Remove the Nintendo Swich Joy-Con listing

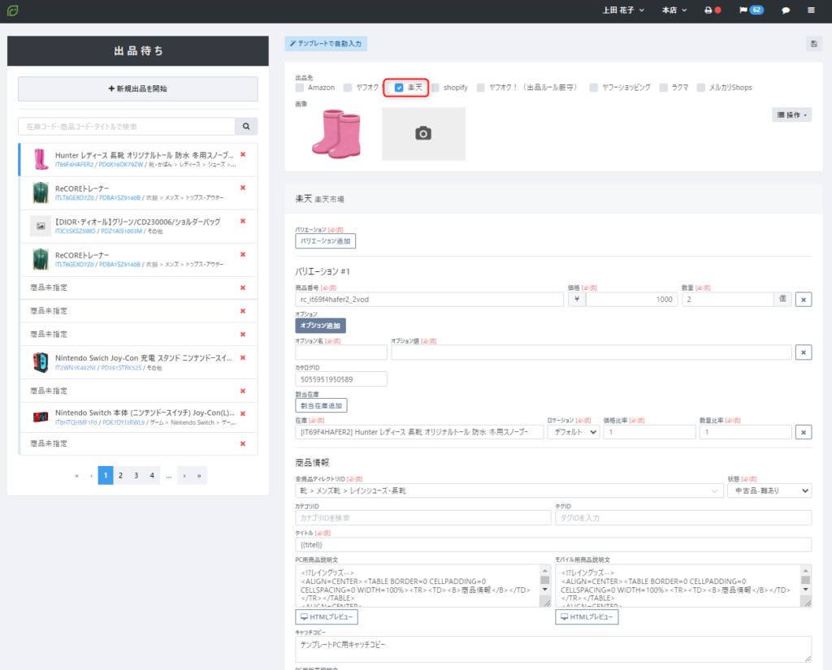tap(243, 357)
